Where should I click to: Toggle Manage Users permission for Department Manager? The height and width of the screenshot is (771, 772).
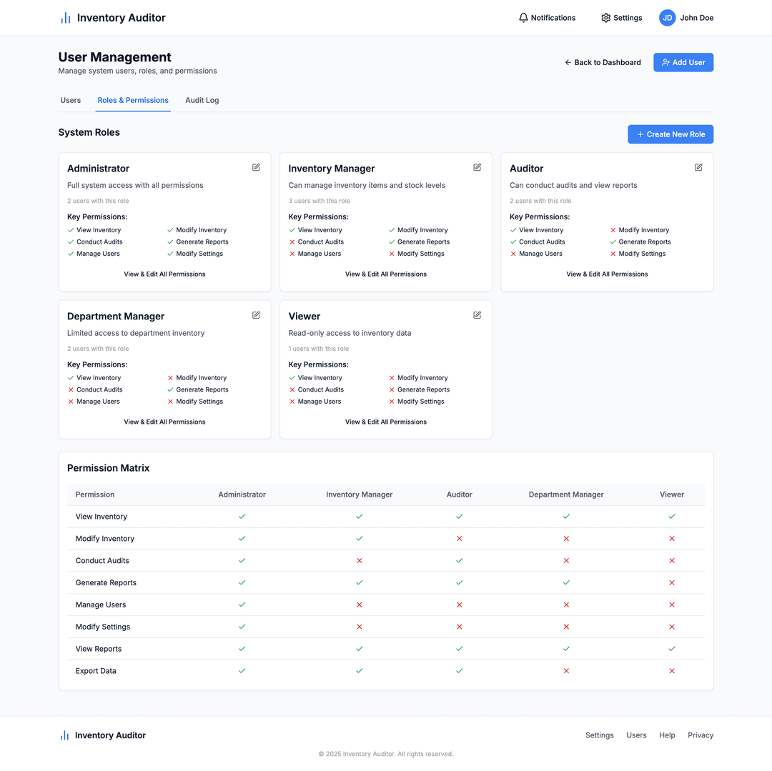click(565, 605)
